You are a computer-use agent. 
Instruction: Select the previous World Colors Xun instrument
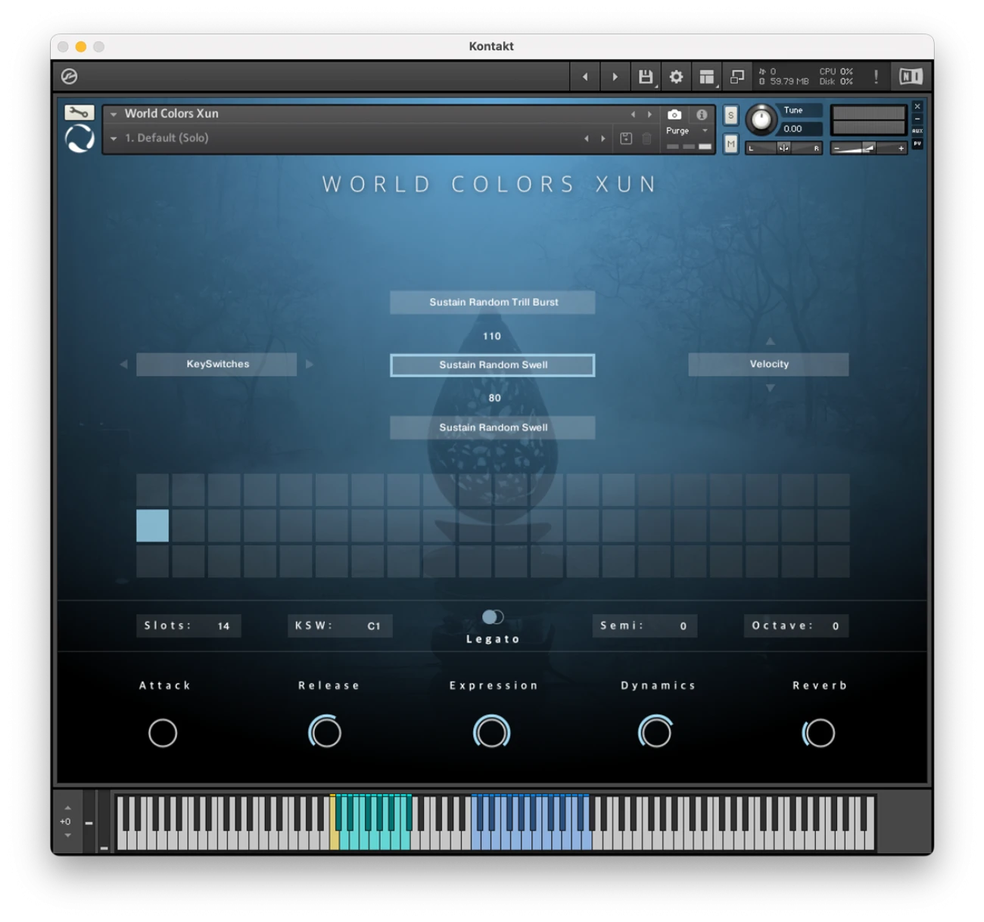point(634,114)
